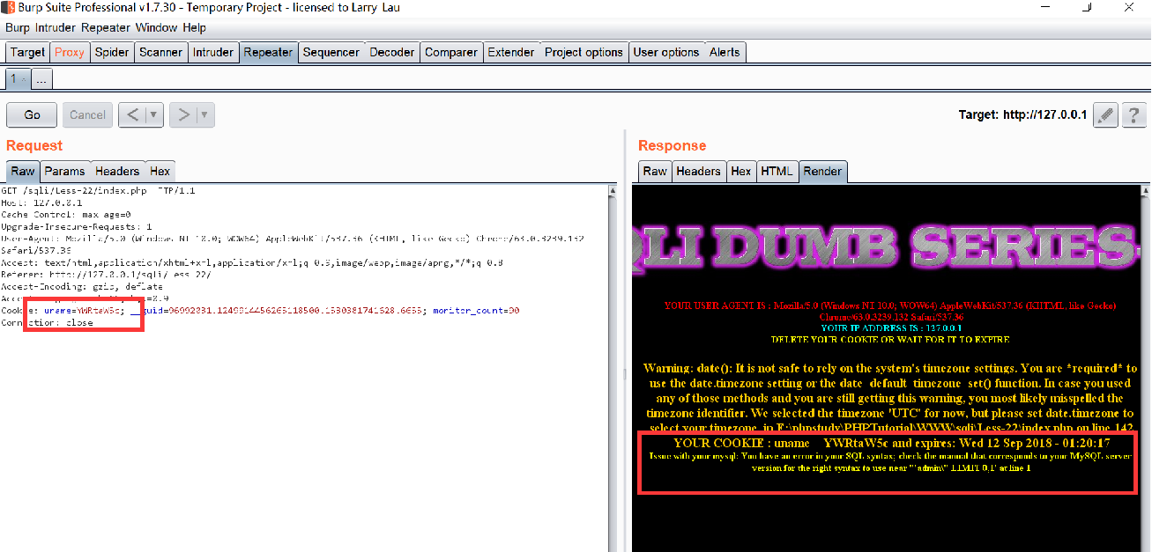Image resolution: width=1152 pixels, height=552 pixels.
Task: Click the request scrollbar up arrow
Action: click(613, 189)
